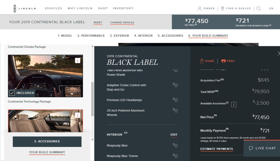The height and width of the screenshot is (161, 280).
Task: Go to step 5. Accessories tab
Action: click(x=170, y=36)
